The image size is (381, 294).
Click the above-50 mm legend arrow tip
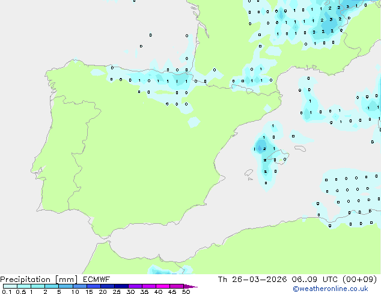(x=190, y=286)
